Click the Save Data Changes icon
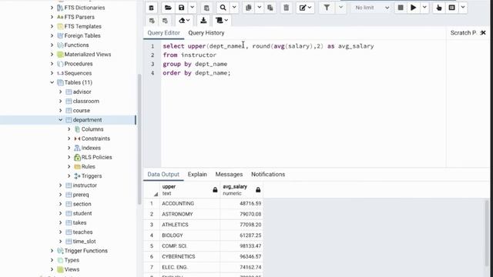This screenshot has width=493, height=277. (206, 8)
